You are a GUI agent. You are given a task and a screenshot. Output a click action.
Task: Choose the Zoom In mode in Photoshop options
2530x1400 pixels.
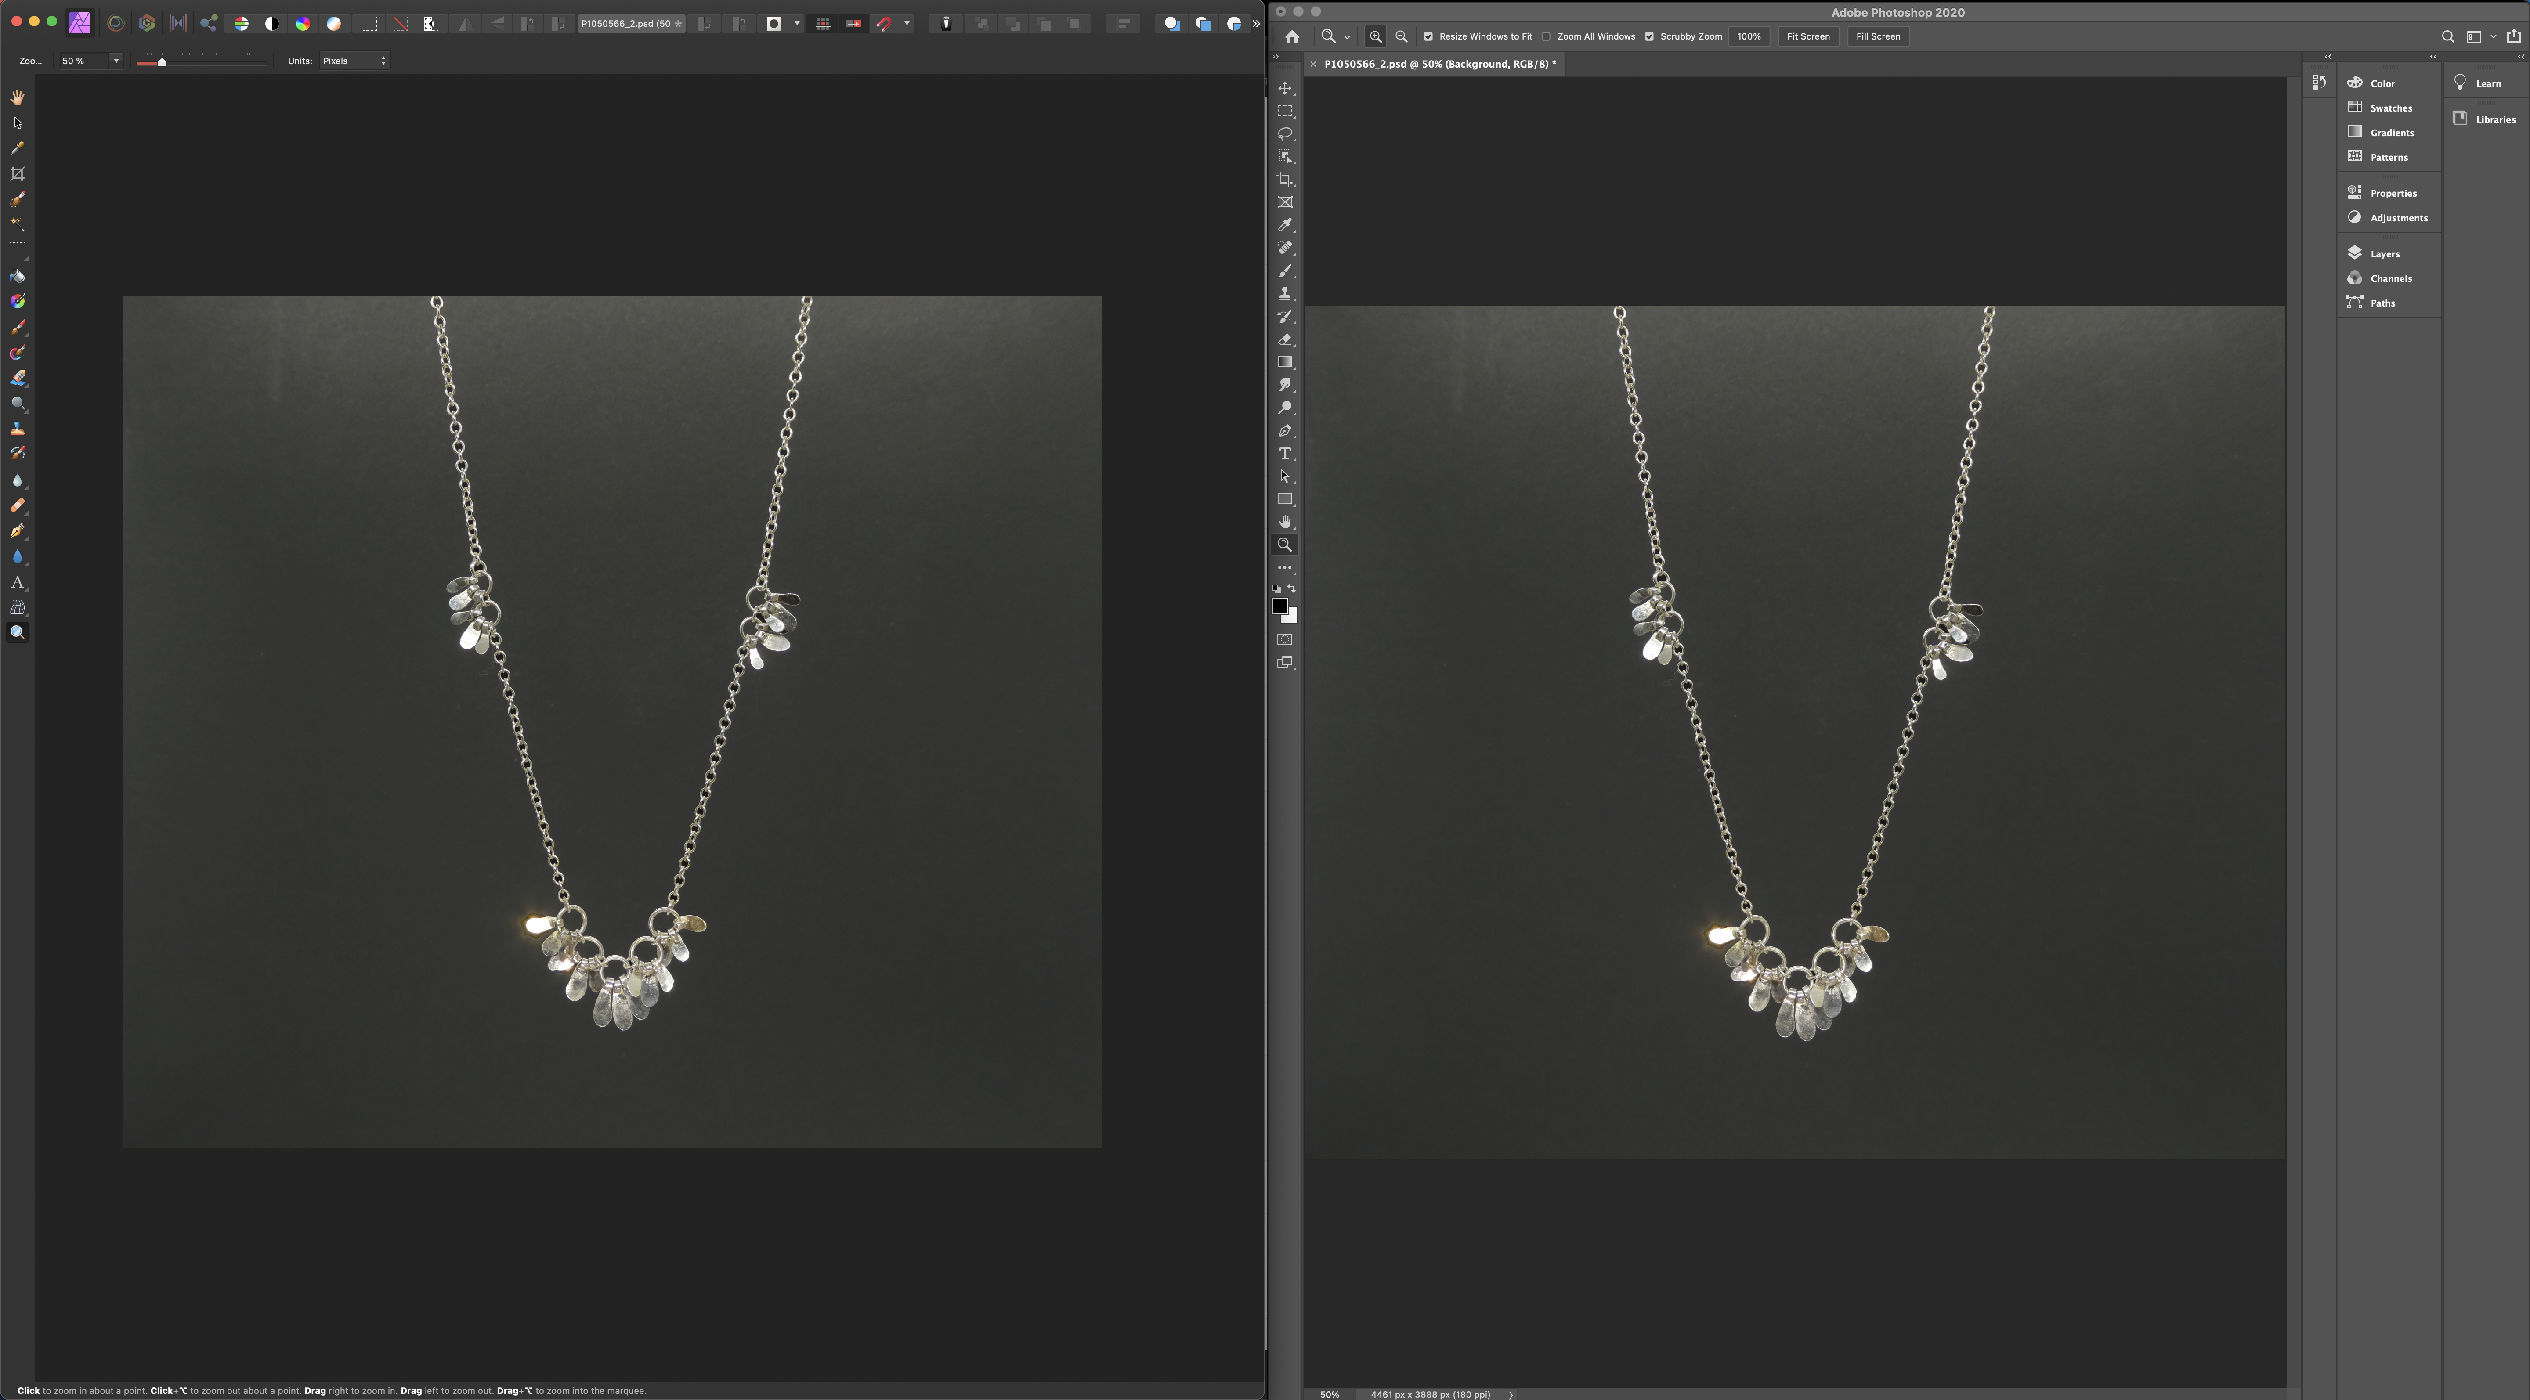[x=1376, y=36]
